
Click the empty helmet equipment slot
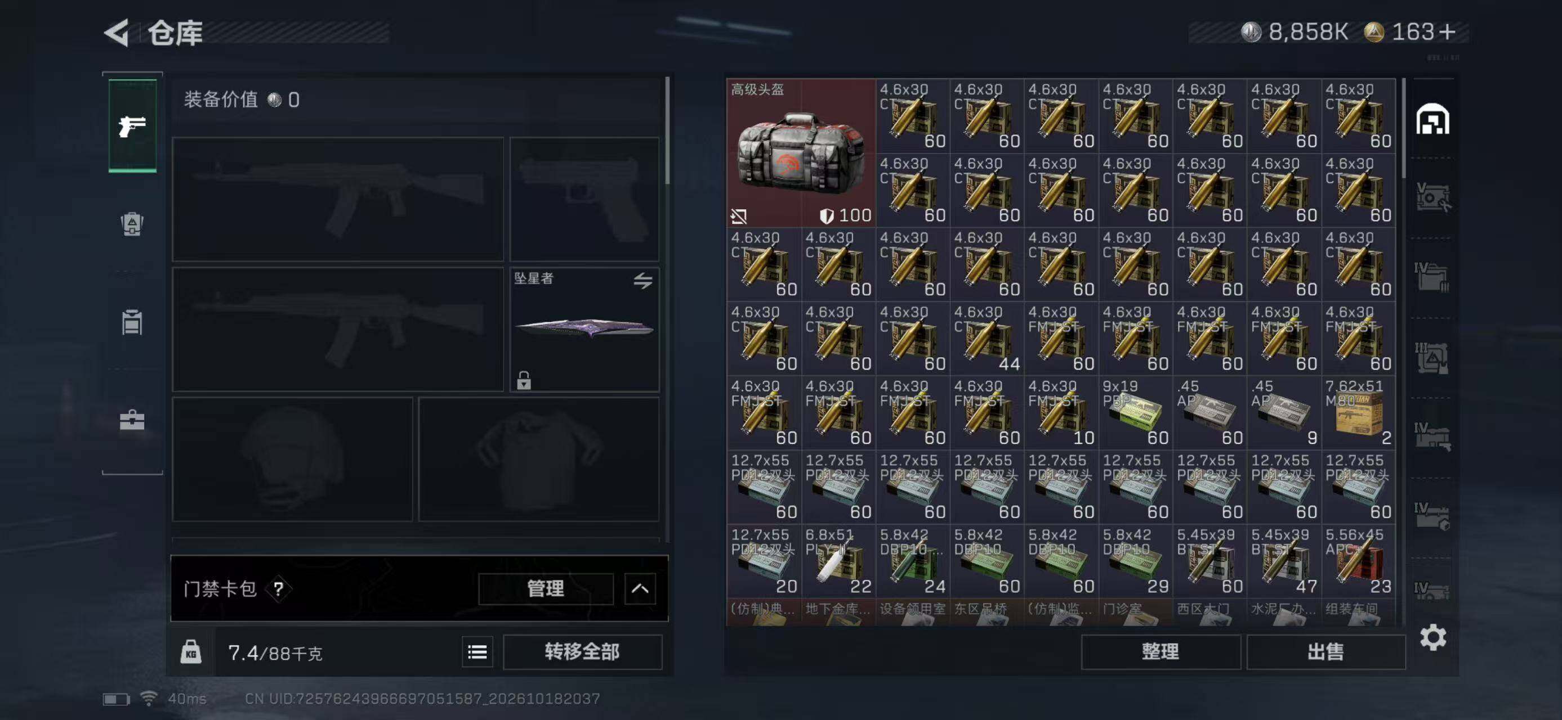(292, 459)
